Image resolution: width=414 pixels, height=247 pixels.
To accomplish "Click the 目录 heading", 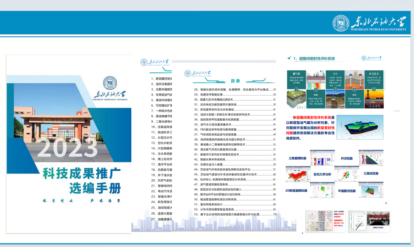I will pyautogui.click(x=235, y=81).
